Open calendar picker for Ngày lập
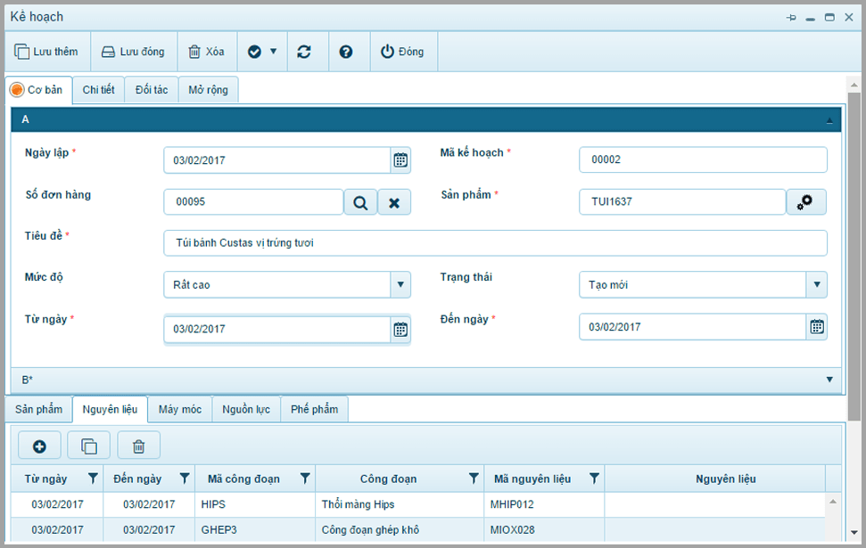 400,160
